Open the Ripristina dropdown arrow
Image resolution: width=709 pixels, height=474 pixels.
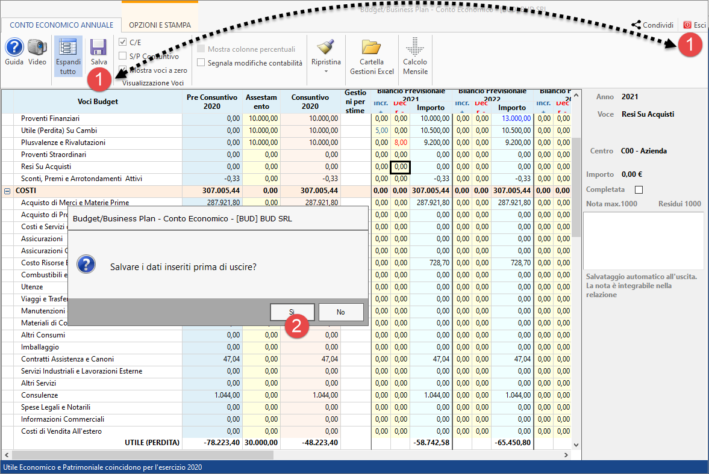[326, 72]
